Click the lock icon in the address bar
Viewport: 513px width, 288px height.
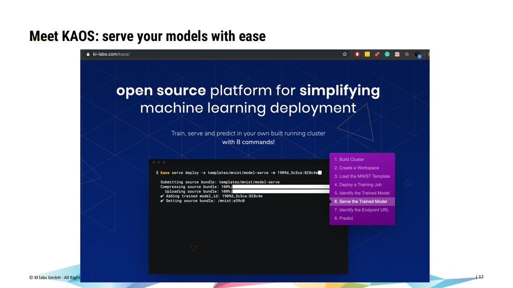88,54
